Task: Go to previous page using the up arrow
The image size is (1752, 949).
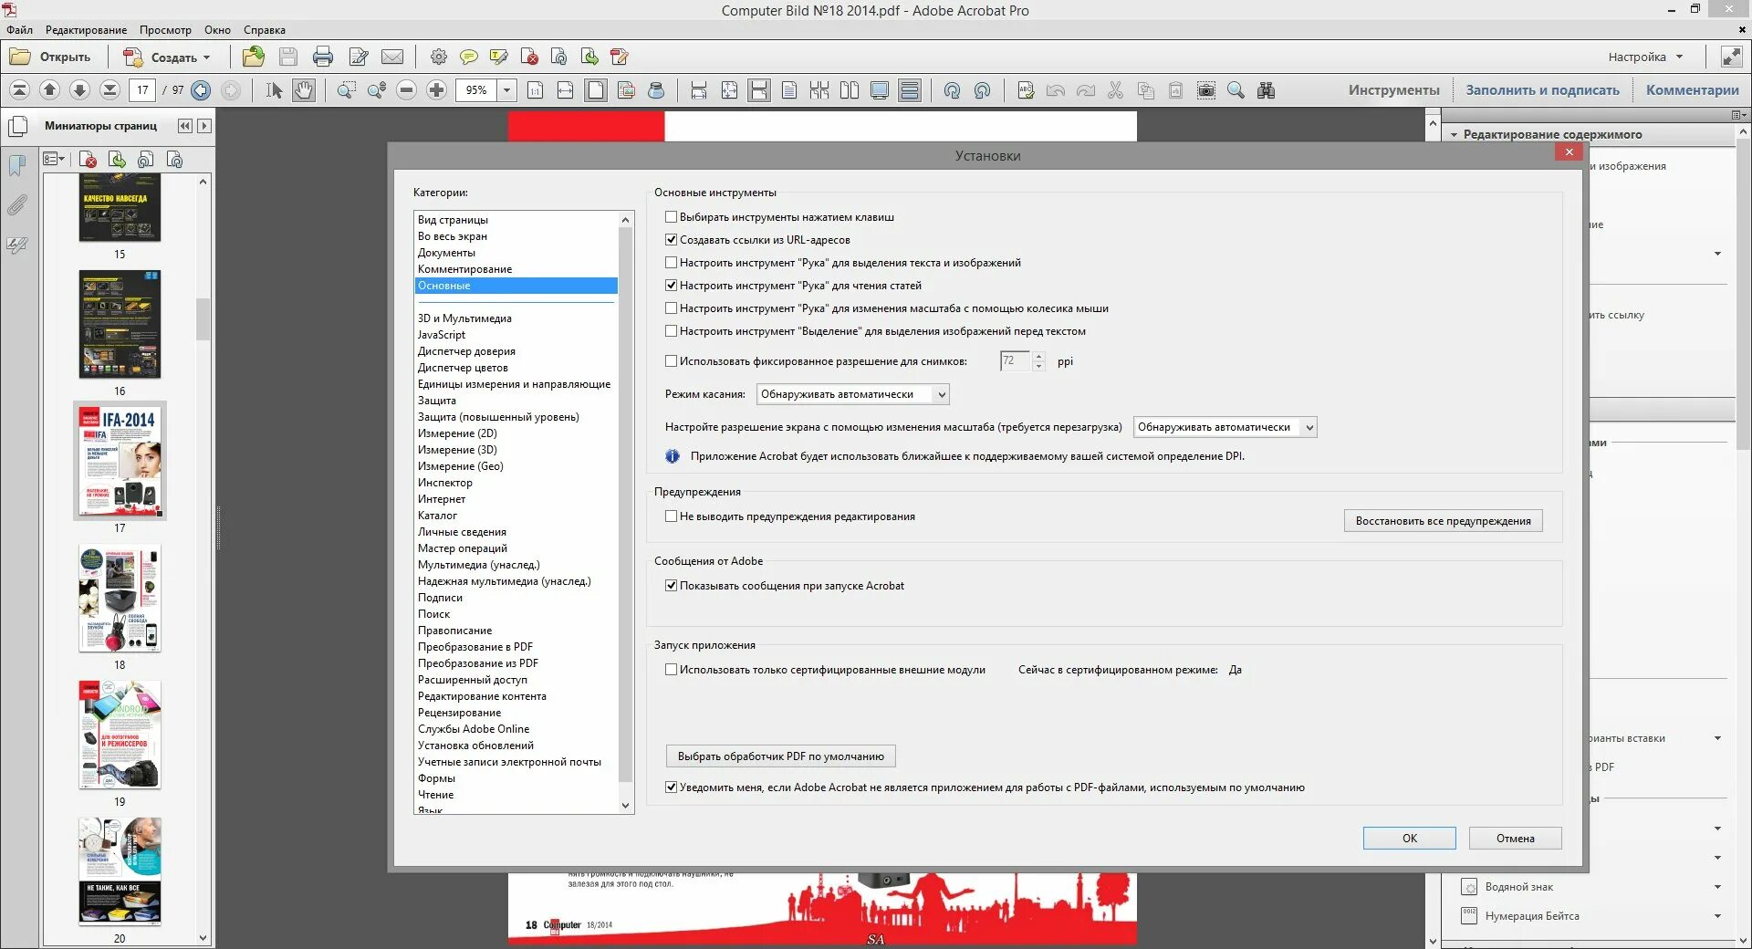Action: tap(49, 90)
